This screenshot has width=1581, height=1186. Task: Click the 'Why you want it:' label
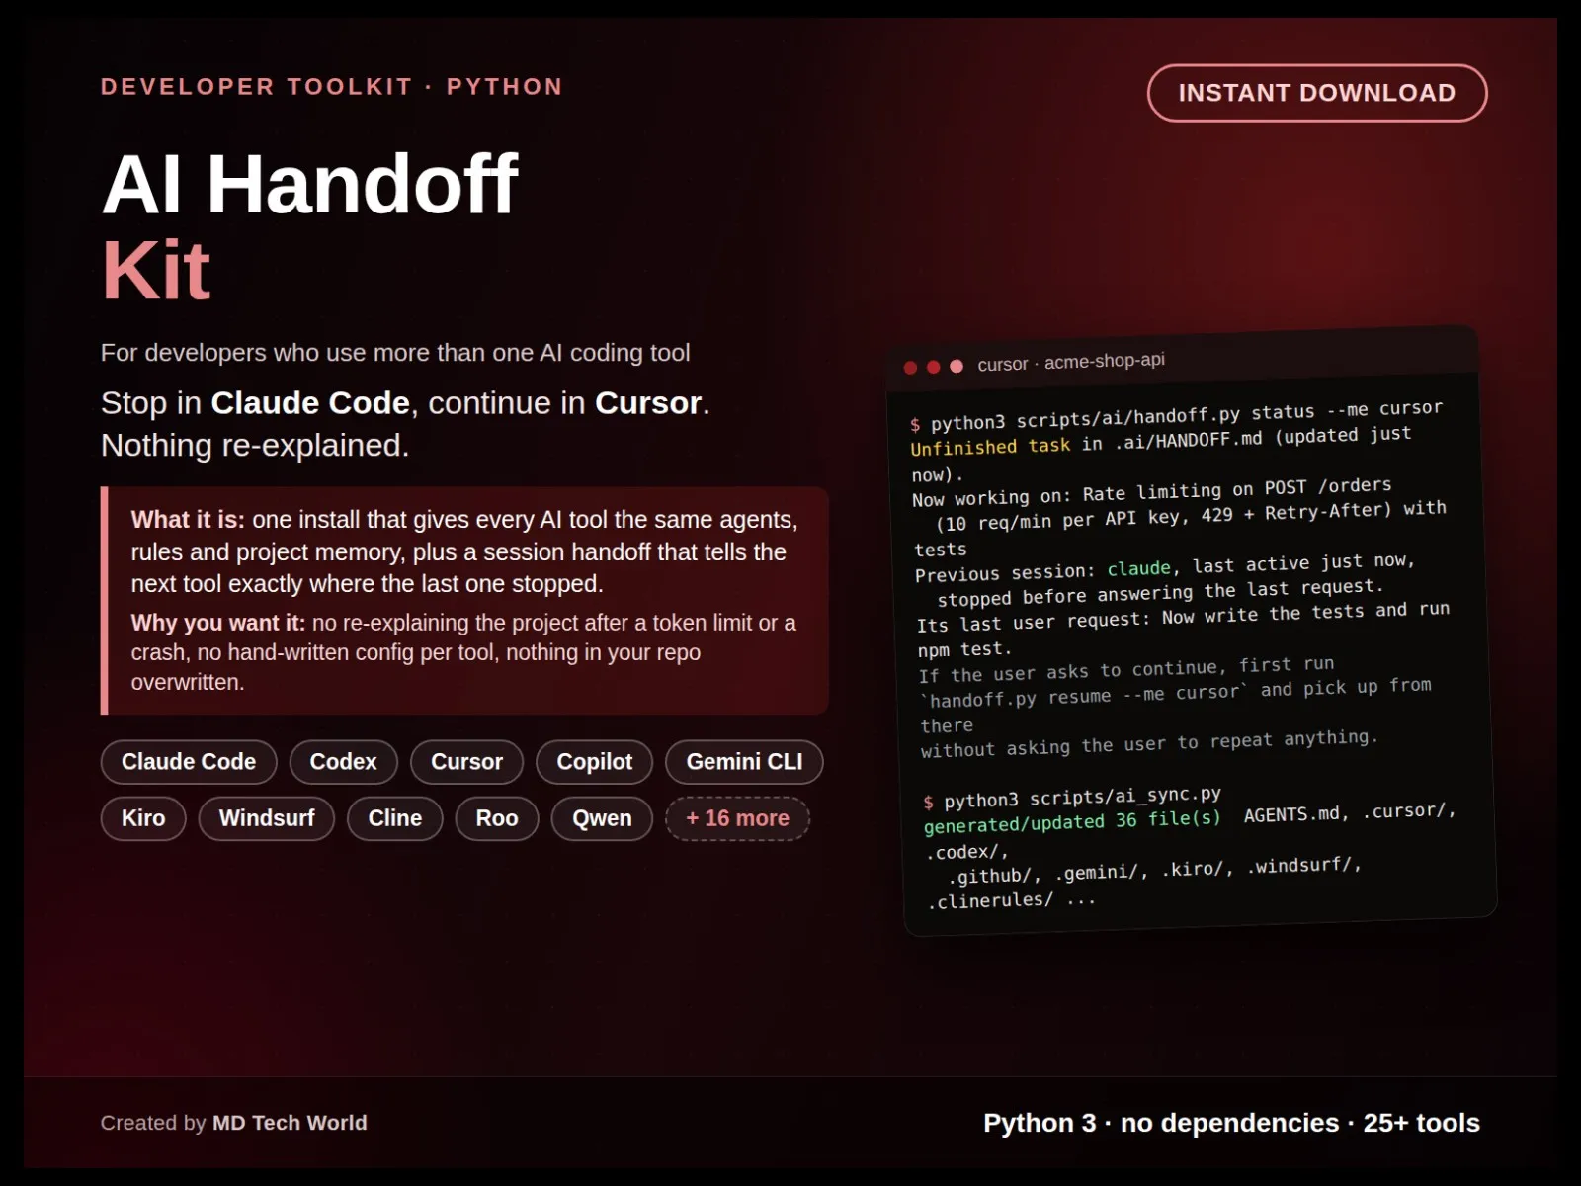tap(218, 623)
